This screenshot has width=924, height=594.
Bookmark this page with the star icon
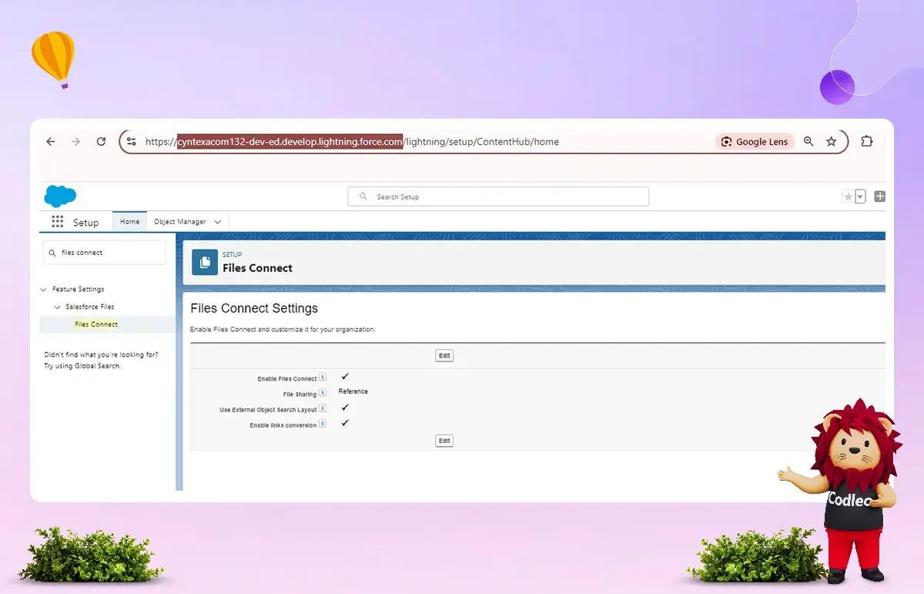[x=831, y=142]
